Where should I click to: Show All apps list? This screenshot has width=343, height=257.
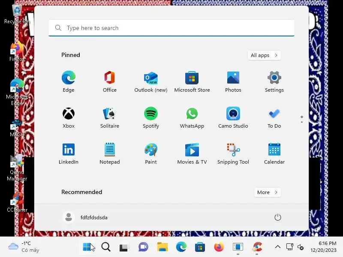pyautogui.click(x=264, y=55)
